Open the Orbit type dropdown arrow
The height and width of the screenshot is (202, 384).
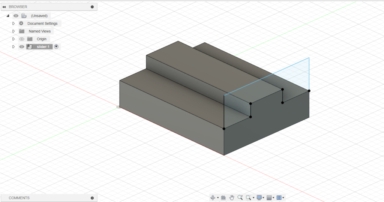[218, 198]
